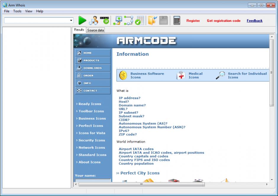Click the Arm Whois title bar app icon
The width and height of the screenshot is (278, 196).
tap(5, 5)
